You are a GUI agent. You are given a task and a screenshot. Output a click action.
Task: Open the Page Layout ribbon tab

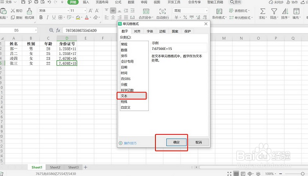102,2
